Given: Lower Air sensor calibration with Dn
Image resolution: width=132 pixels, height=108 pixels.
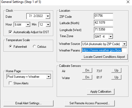Looking at the screenshot, I should coord(87,70).
